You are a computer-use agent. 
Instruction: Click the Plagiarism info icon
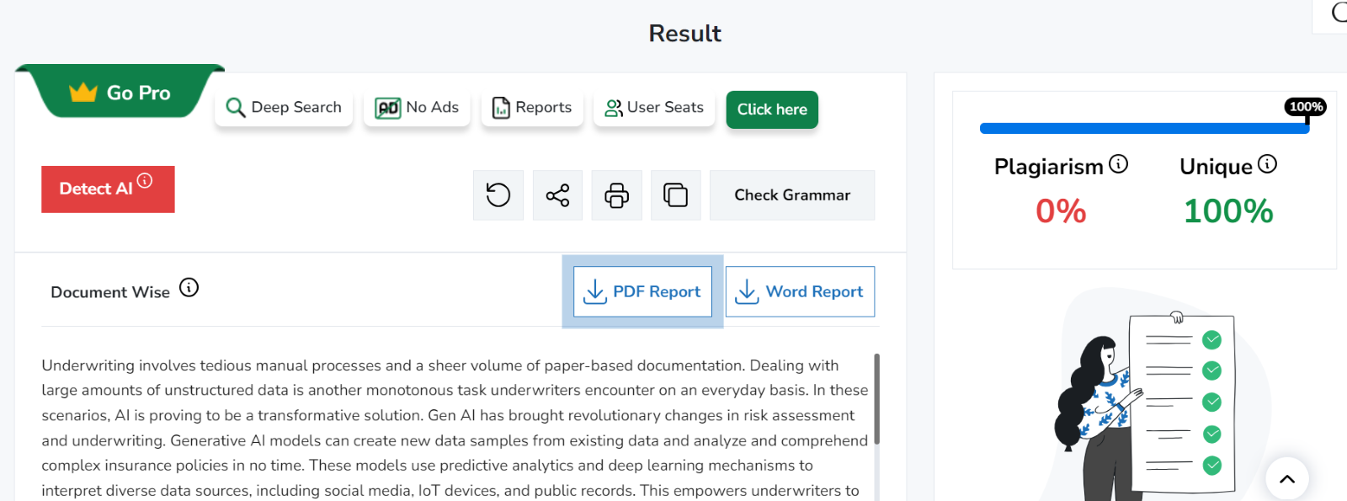(x=1118, y=164)
